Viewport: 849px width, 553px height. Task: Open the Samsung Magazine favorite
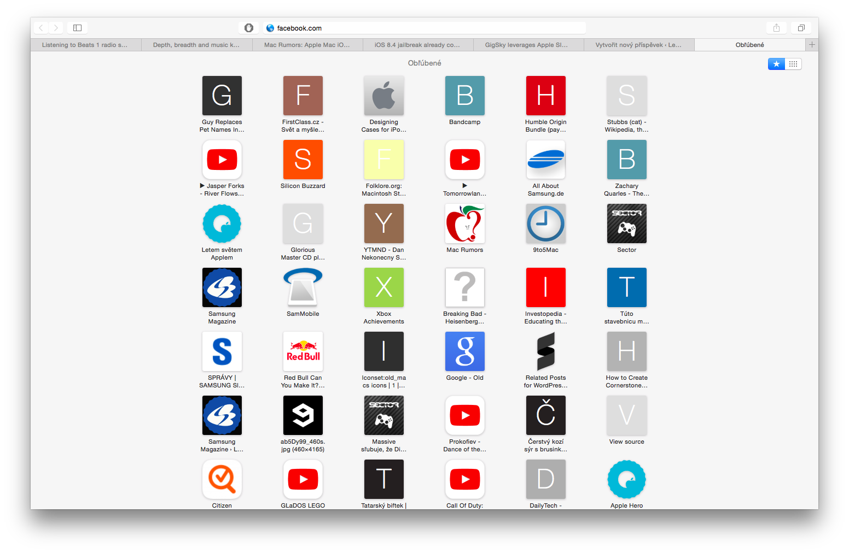(222, 287)
